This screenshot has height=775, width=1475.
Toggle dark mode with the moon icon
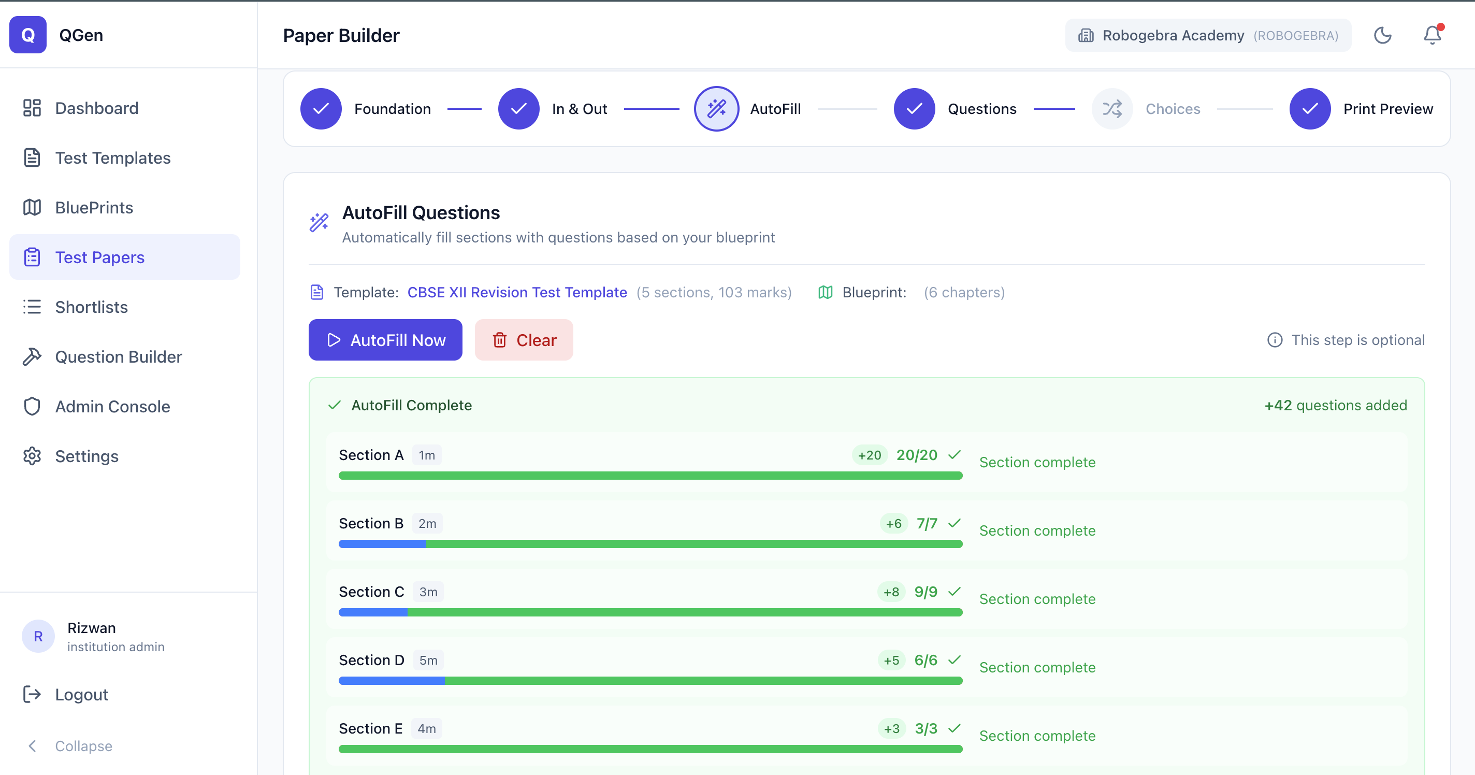[1383, 35]
